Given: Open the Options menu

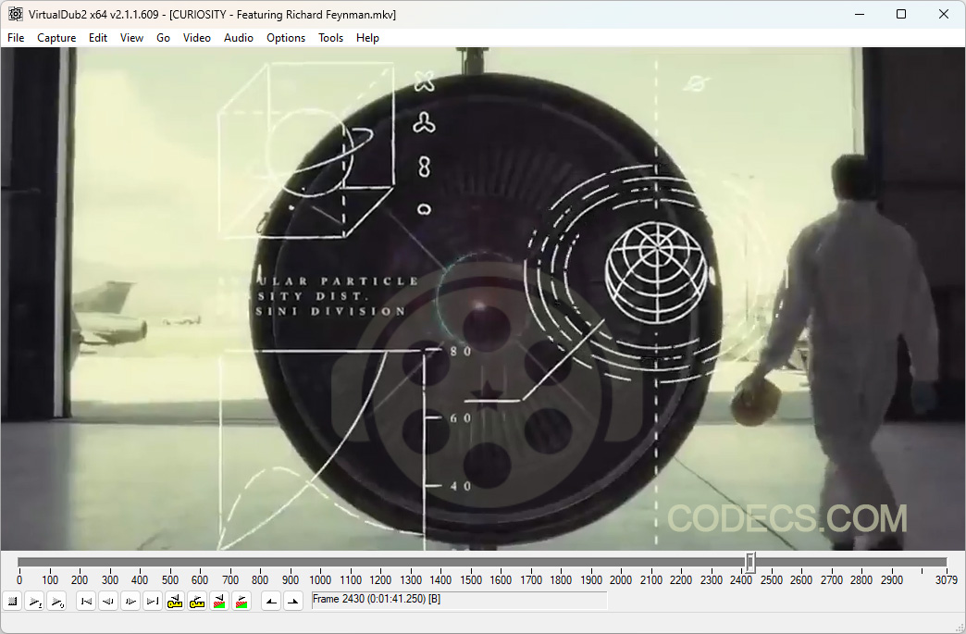Looking at the screenshot, I should [x=286, y=38].
